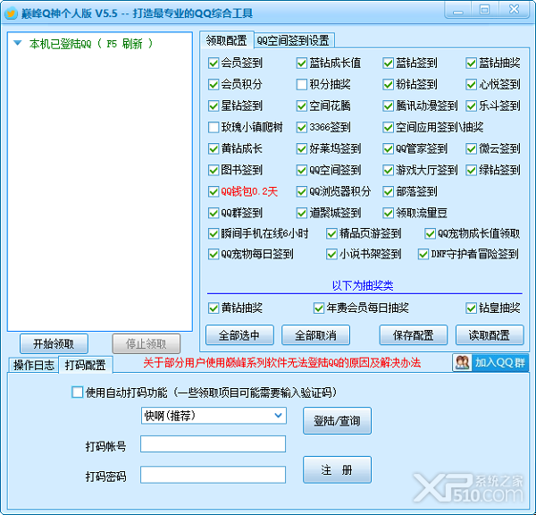Uncheck the 部落签到 checkbox
The width and height of the screenshot is (536, 515).
pyautogui.click(x=388, y=191)
